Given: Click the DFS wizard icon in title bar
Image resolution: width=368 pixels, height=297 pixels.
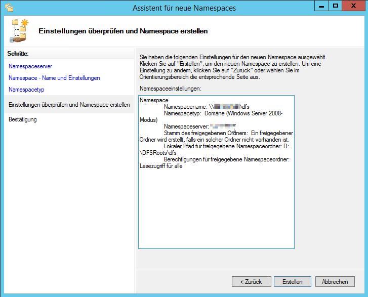Looking at the screenshot, I should point(9,8).
